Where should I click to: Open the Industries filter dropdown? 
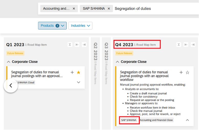[x=80, y=26]
